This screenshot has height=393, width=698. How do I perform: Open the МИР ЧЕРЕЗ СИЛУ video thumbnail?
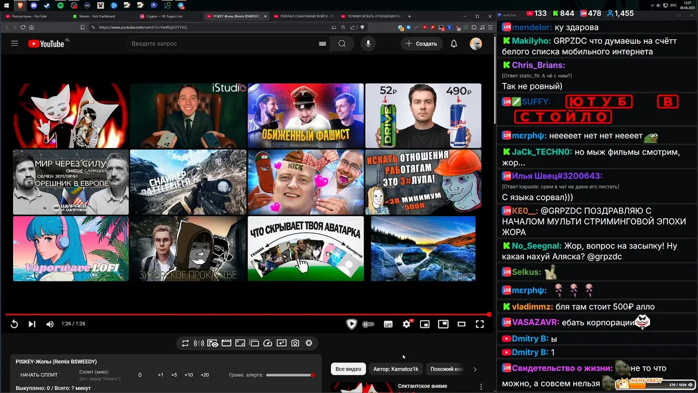tap(71, 182)
